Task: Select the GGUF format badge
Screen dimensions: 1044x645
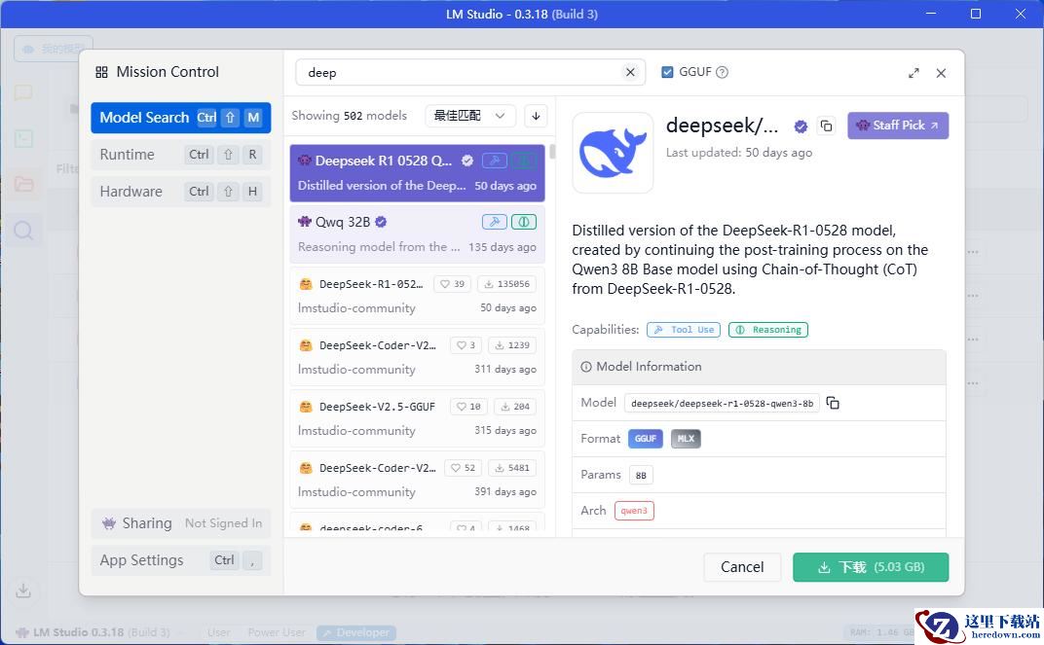Action: click(x=645, y=439)
